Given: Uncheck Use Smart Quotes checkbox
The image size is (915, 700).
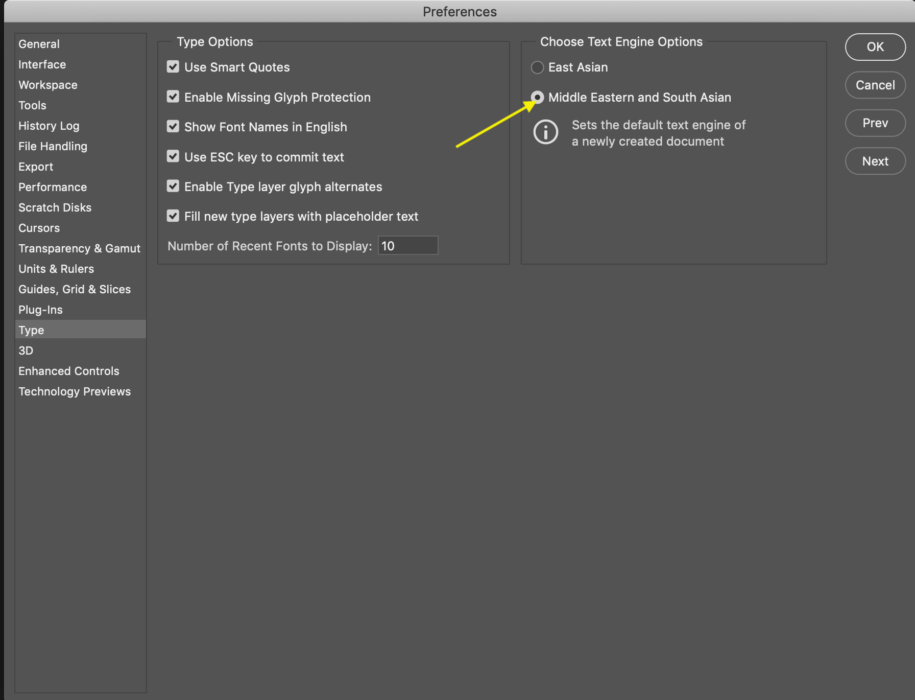Looking at the screenshot, I should click(173, 67).
